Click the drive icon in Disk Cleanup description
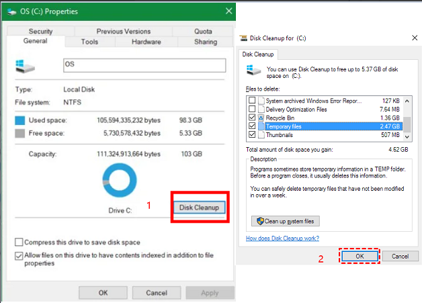This screenshot has width=422, height=303. click(x=253, y=69)
